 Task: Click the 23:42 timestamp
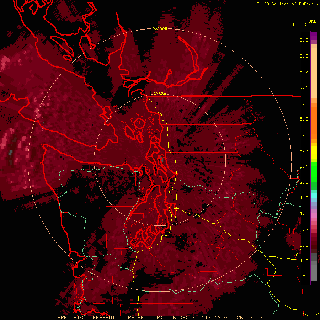click(254, 318)
